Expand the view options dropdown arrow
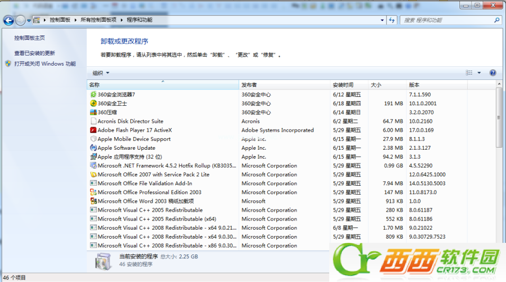 tap(479, 72)
